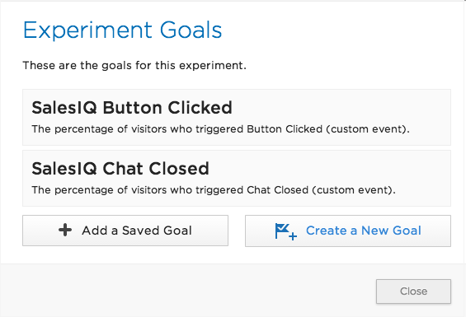The image size is (466, 317).
Task: Click the SalesIQ Button Clicked heading
Action: 132,107
